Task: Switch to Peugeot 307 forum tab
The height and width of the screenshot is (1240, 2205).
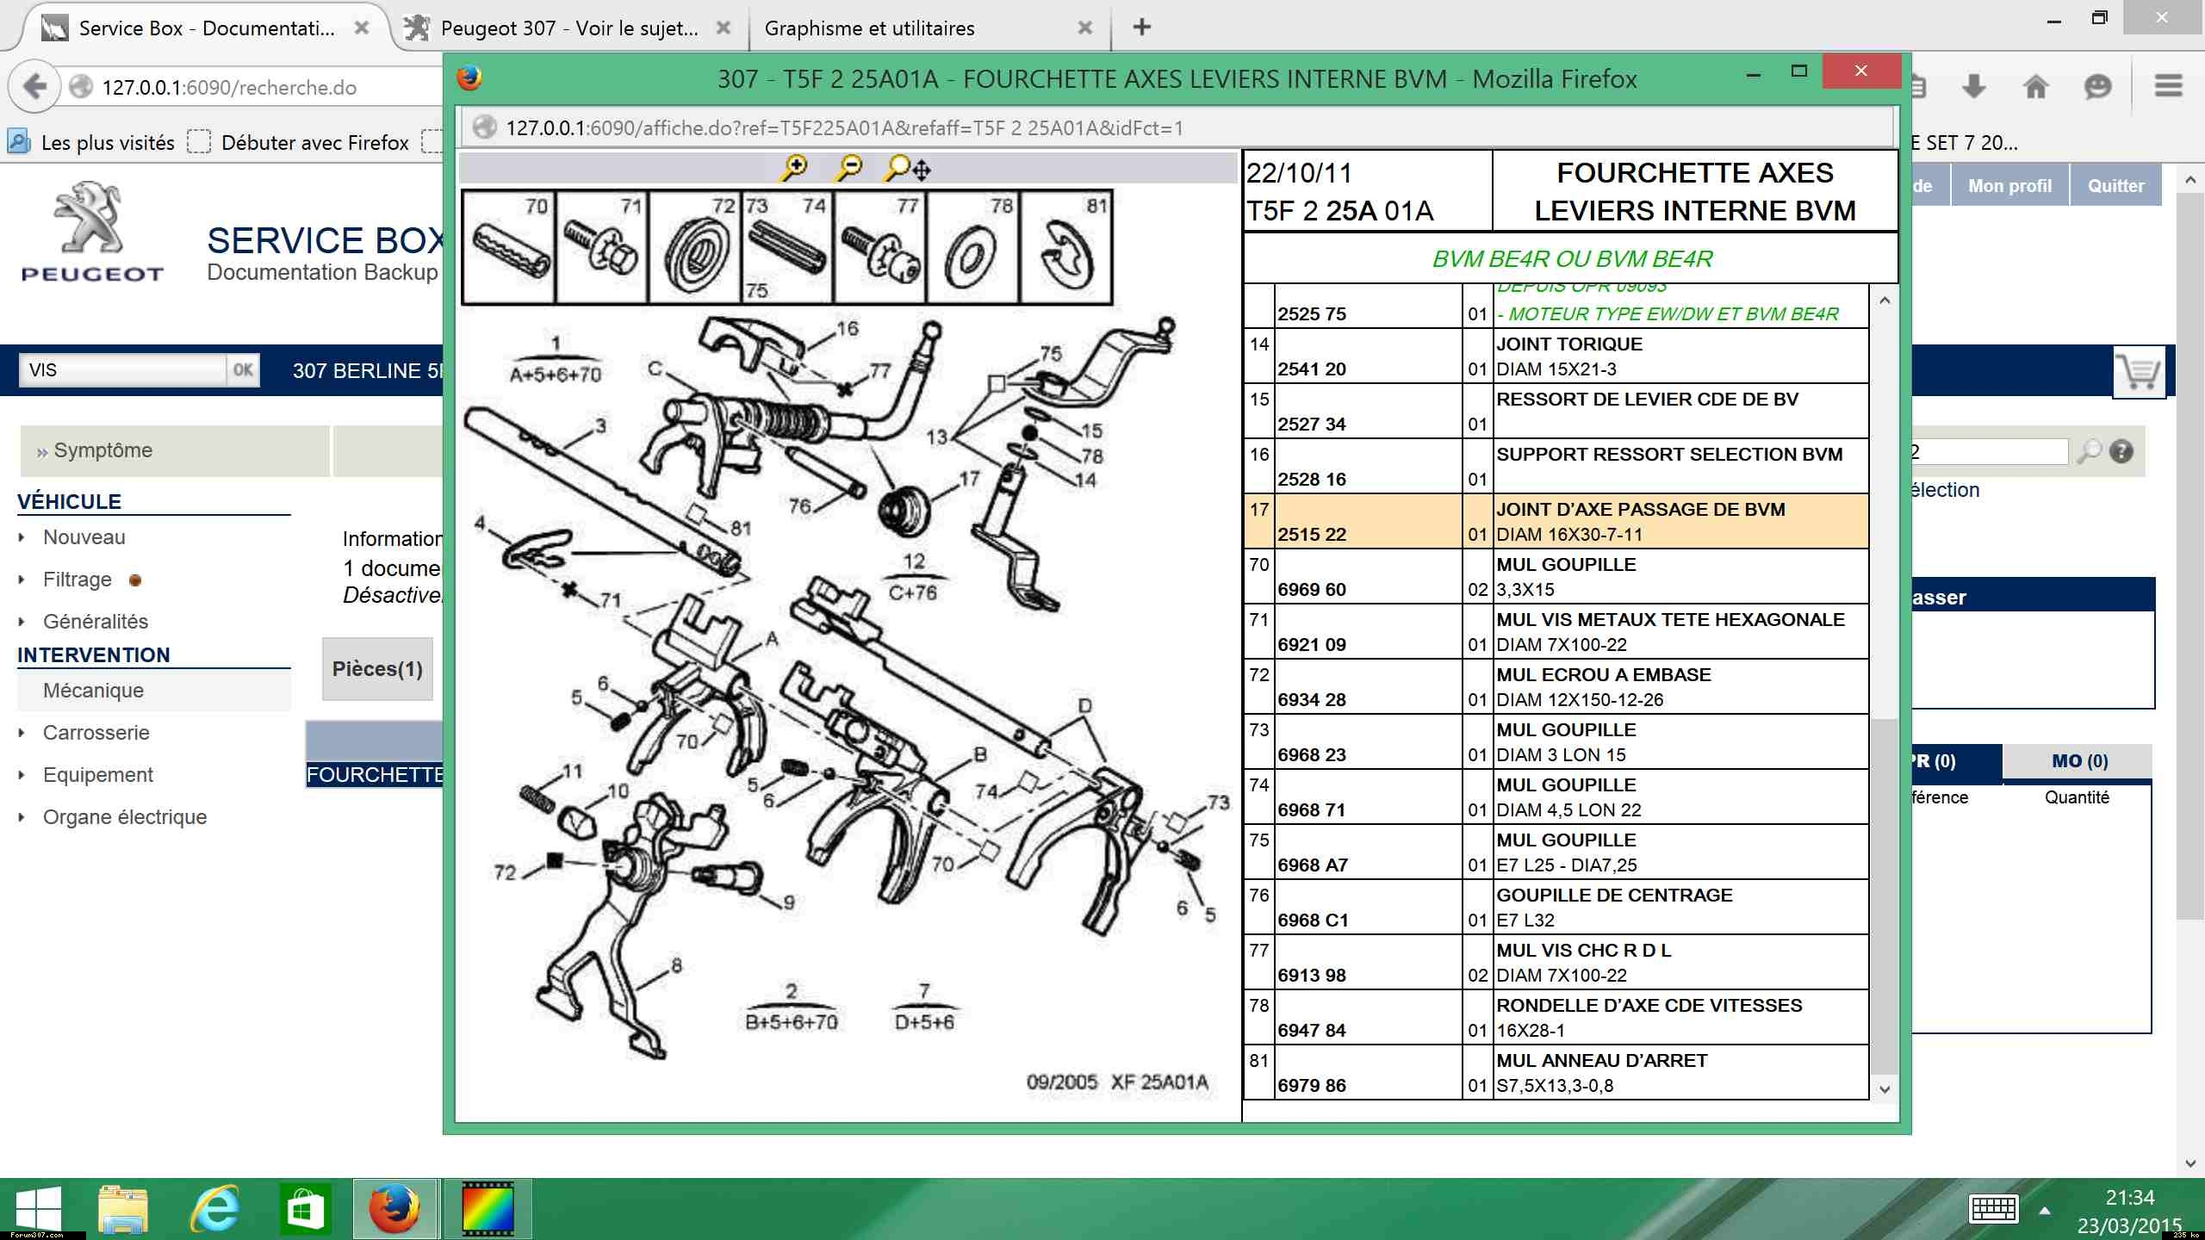Action: point(569,28)
